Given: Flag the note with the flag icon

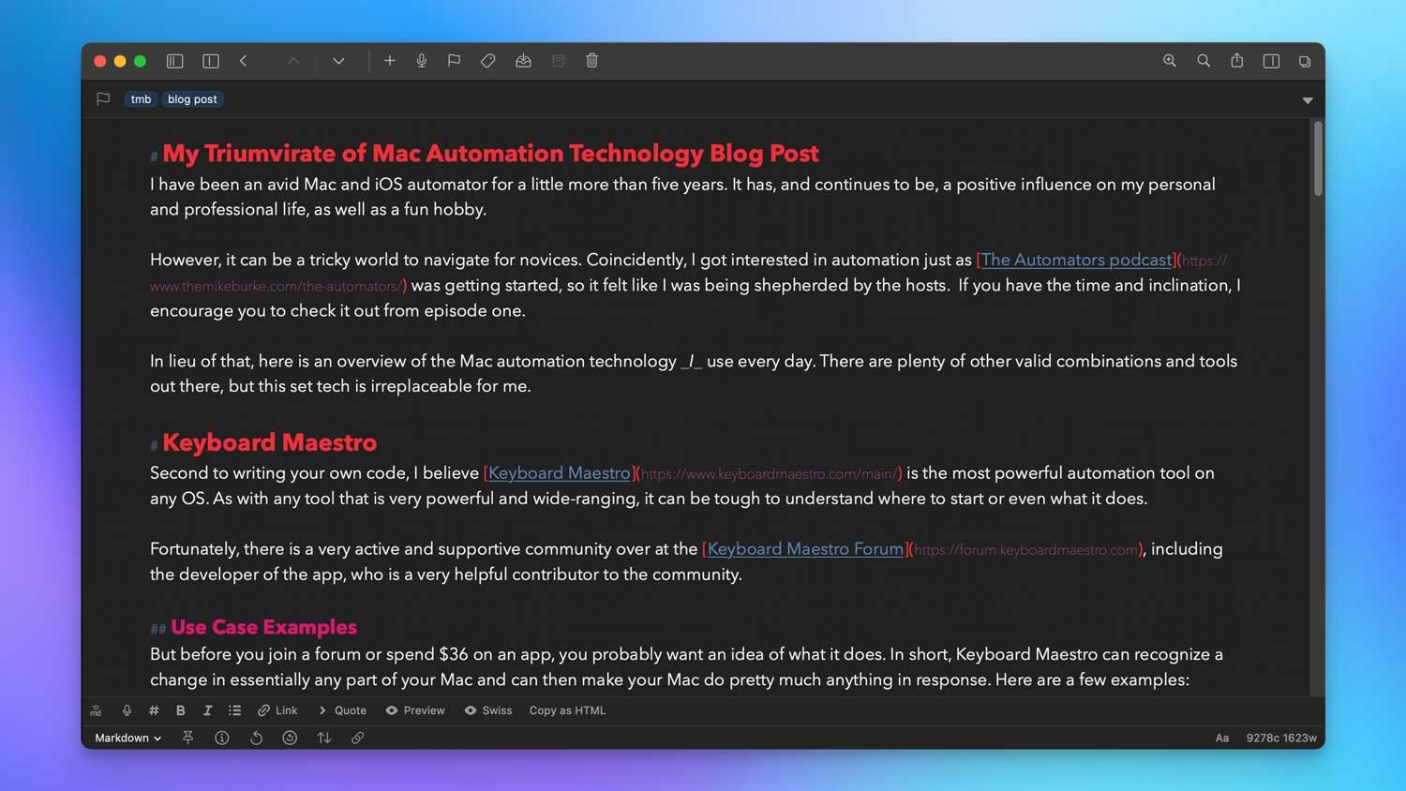Looking at the screenshot, I should point(454,60).
